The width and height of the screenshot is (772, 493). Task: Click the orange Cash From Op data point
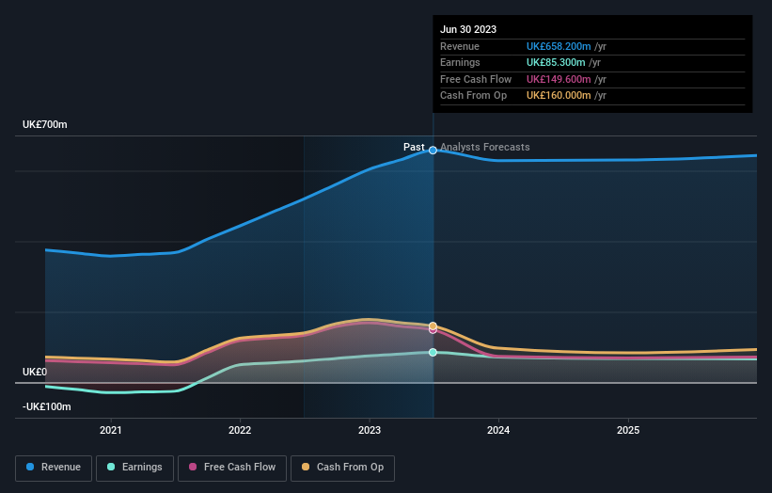tap(433, 326)
